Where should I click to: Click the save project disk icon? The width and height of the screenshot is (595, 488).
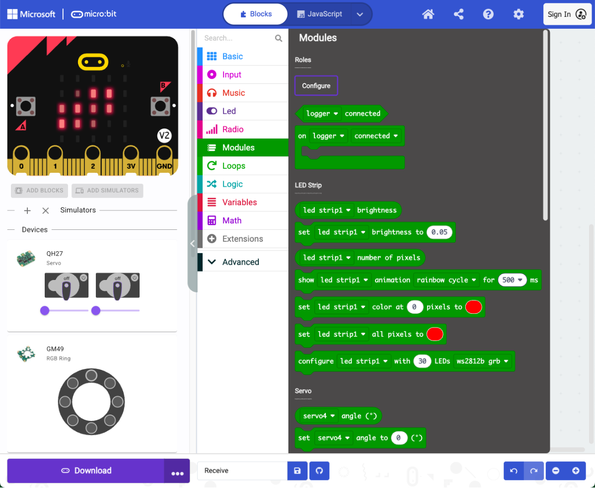click(x=297, y=471)
